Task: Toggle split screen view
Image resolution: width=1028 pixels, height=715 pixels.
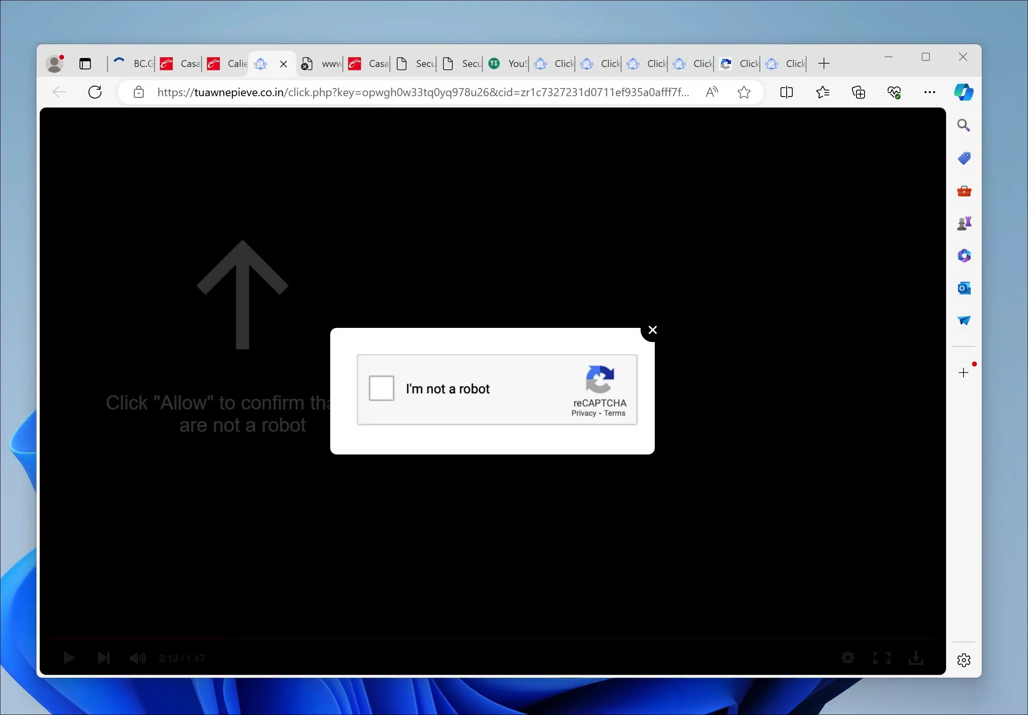Action: 786,92
